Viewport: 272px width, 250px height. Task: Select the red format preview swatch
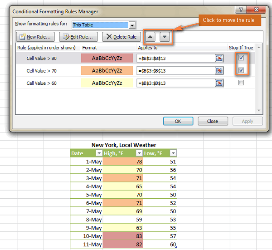click(107, 58)
